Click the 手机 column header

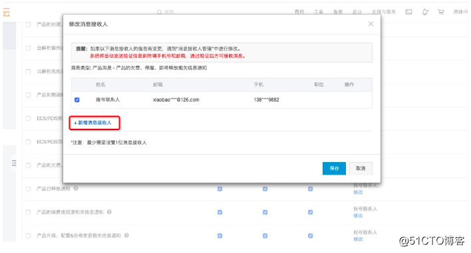click(x=259, y=84)
